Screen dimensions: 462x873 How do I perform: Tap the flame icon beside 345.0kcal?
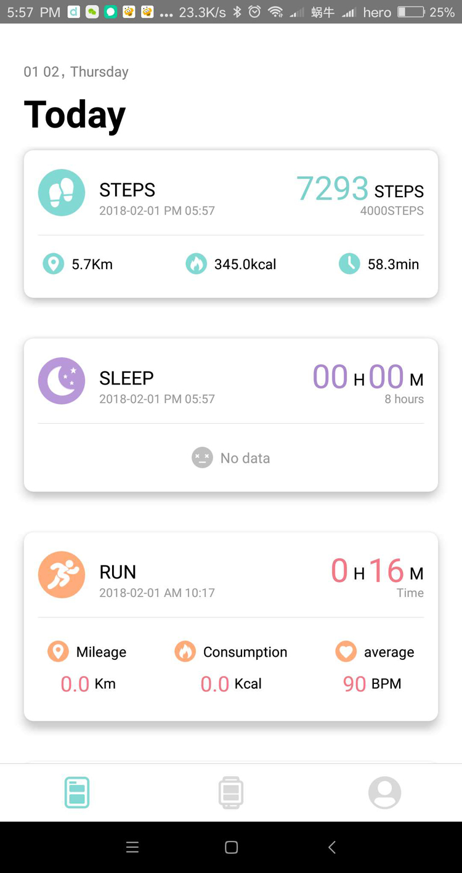[x=196, y=264]
